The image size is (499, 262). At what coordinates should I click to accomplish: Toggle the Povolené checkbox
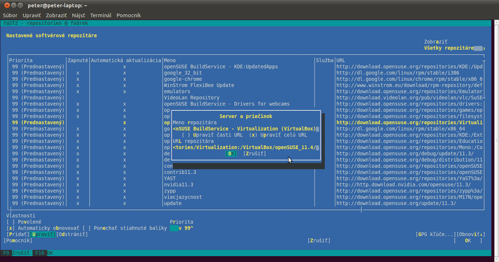pyautogui.click(x=24, y=222)
